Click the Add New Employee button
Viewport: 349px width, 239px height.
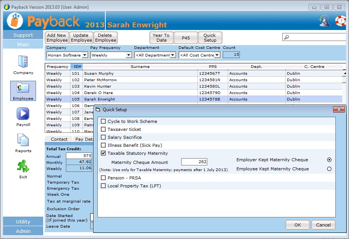(x=57, y=38)
